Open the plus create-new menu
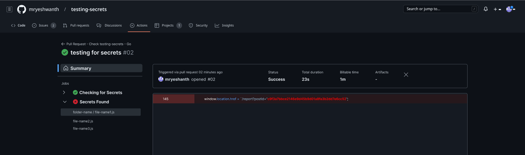This screenshot has width=525, height=155. click(497, 9)
